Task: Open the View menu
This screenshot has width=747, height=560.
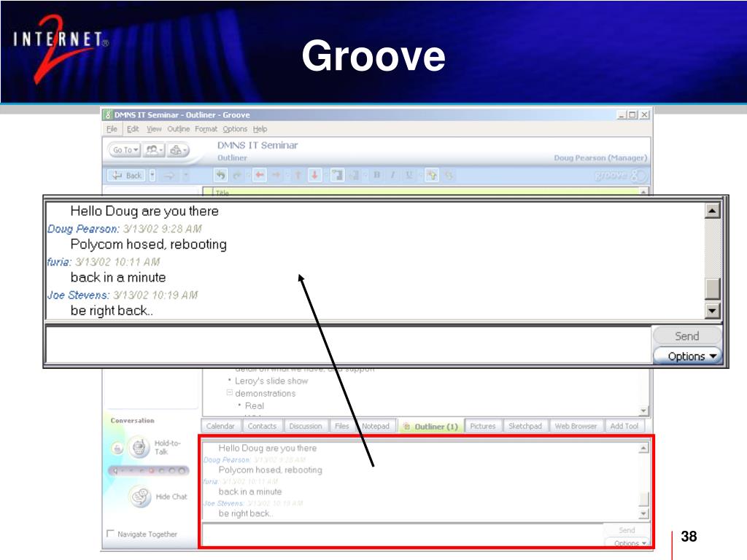Action: coord(154,129)
